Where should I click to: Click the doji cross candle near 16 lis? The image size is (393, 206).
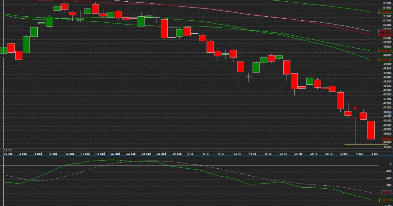pos(249,77)
